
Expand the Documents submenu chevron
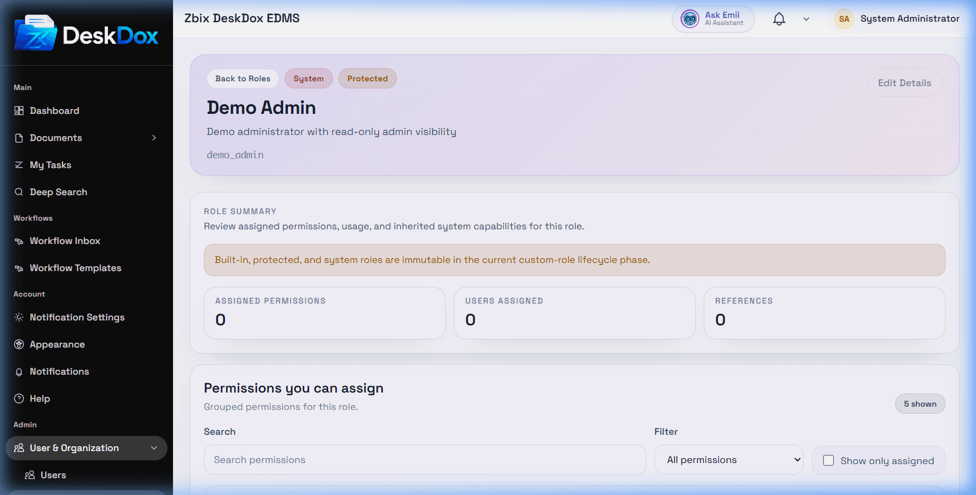154,138
